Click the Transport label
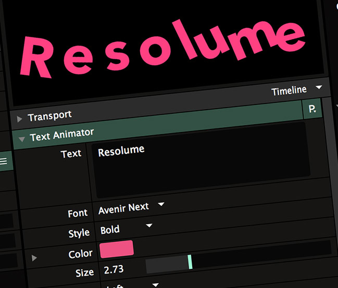 [x=50, y=116]
